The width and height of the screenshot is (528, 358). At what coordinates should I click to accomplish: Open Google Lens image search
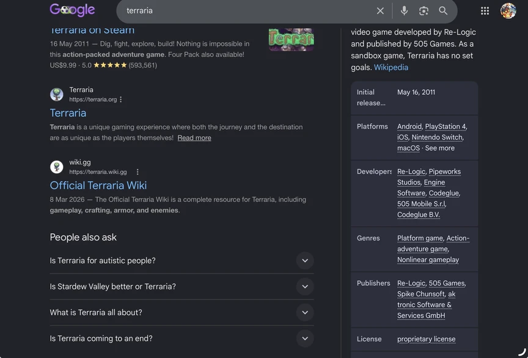click(424, 11)
